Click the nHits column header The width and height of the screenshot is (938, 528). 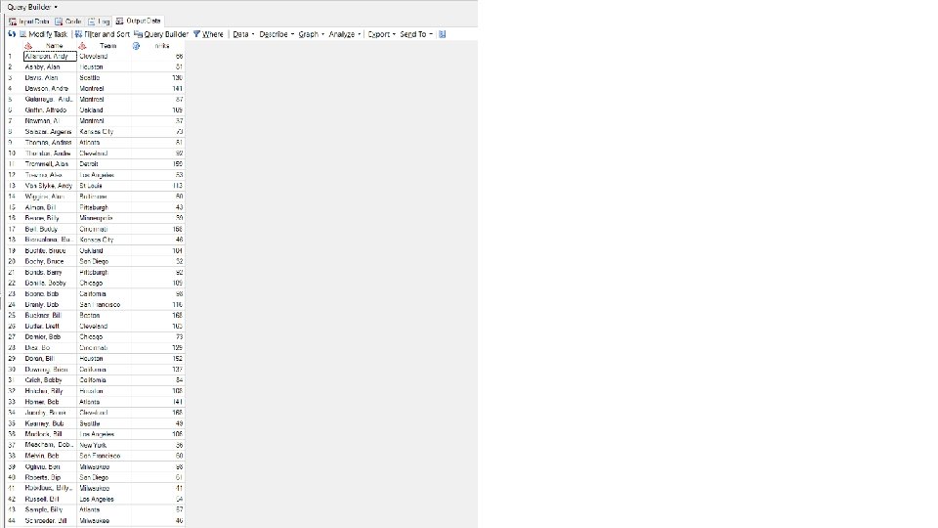click(162, 46)
